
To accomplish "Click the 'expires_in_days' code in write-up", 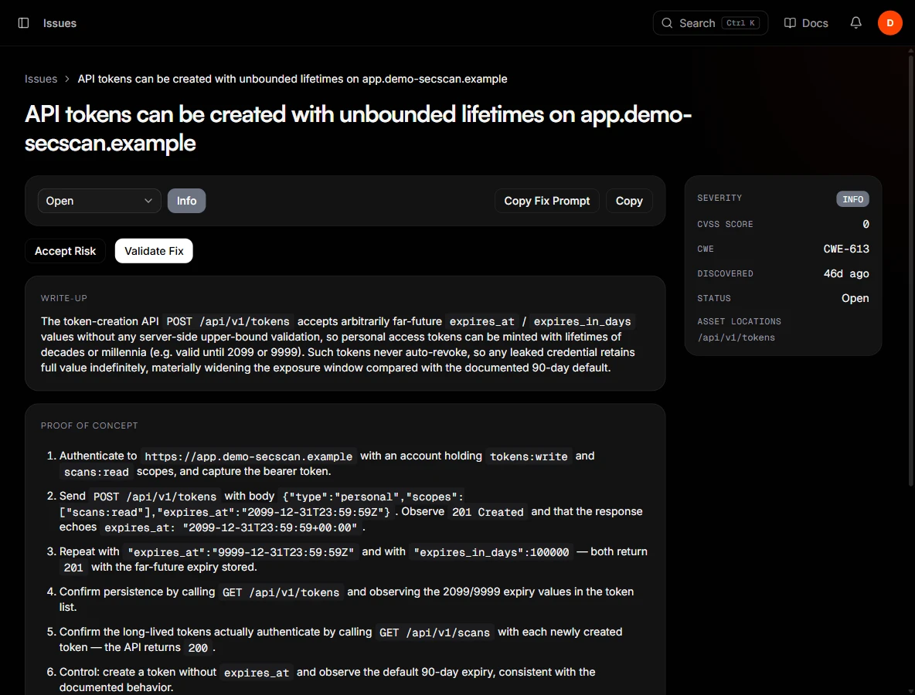I will pyautogui.click(x=582, y=321).
